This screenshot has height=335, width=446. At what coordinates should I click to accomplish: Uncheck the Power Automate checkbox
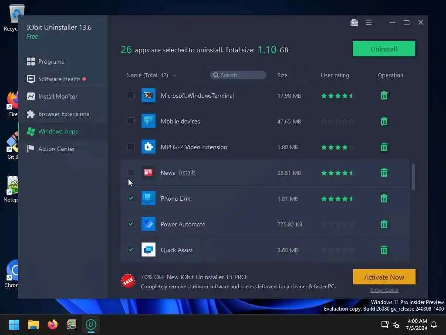tap(131, 224)
